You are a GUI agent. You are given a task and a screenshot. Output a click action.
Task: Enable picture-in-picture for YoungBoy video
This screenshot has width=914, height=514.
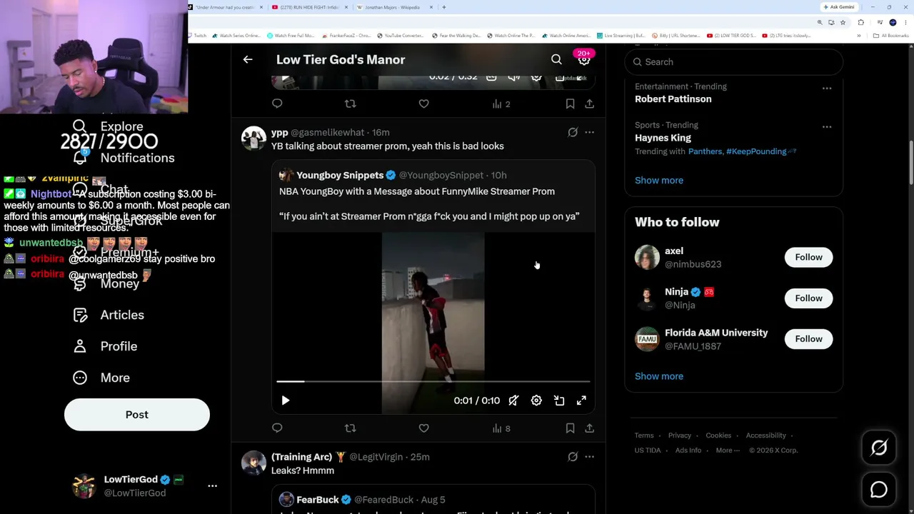(559, 400)
